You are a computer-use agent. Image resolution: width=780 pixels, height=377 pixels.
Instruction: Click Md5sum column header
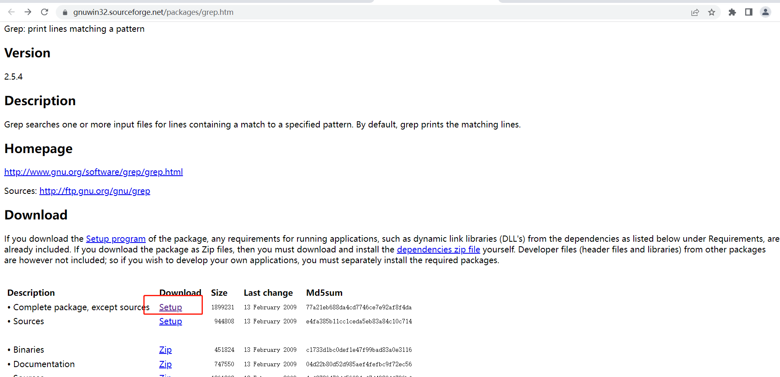point(324,293)
